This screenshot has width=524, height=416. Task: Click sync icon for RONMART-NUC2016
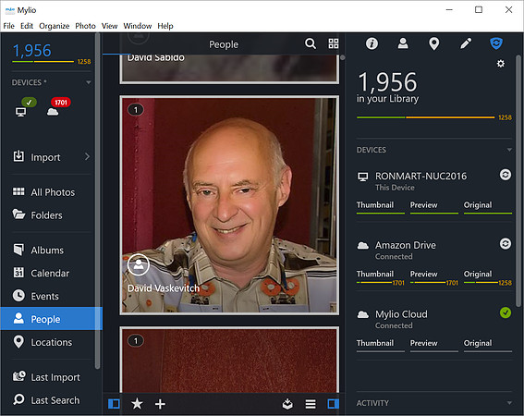coord(505,175)
